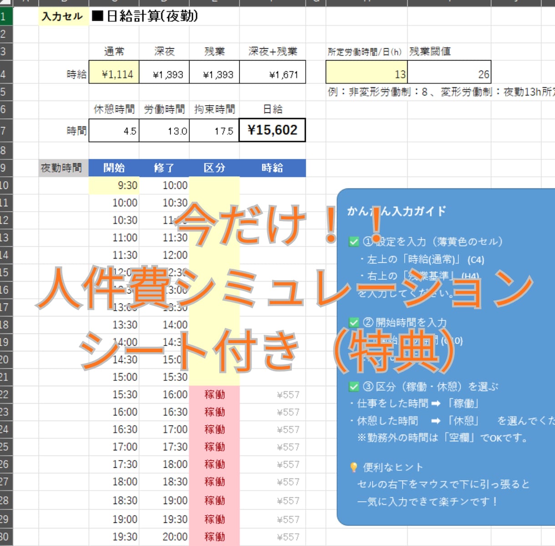Screen dimensions: 555x546
Task: Click the 稼働 cell in the 16:00–16:30 row
Action: coord(214,412)
